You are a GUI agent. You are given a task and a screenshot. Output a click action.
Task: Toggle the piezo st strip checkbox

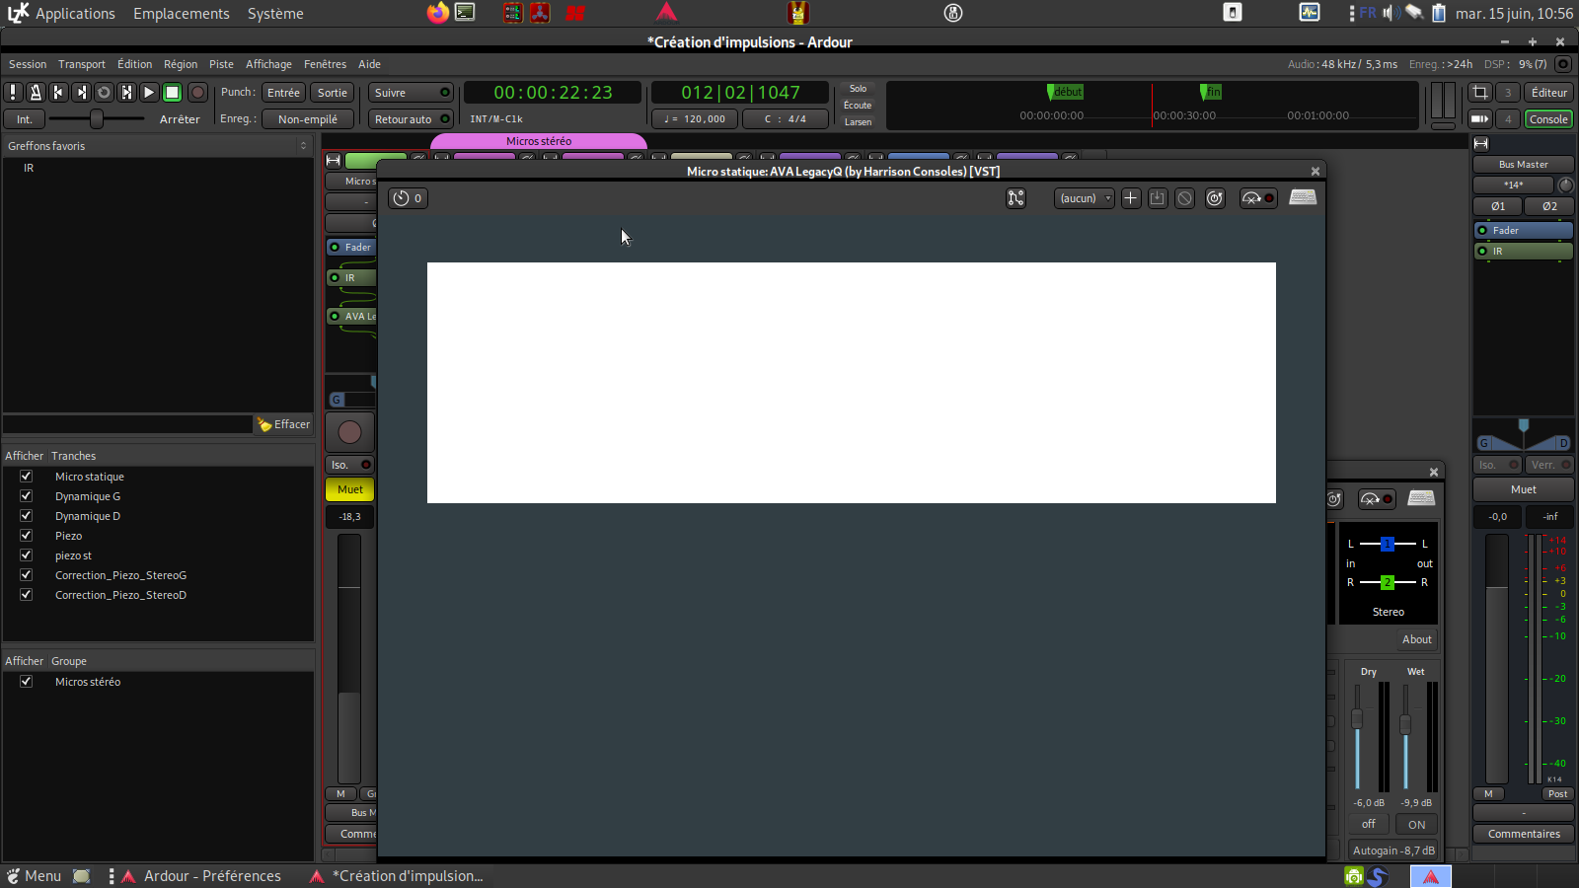point(27,555)
